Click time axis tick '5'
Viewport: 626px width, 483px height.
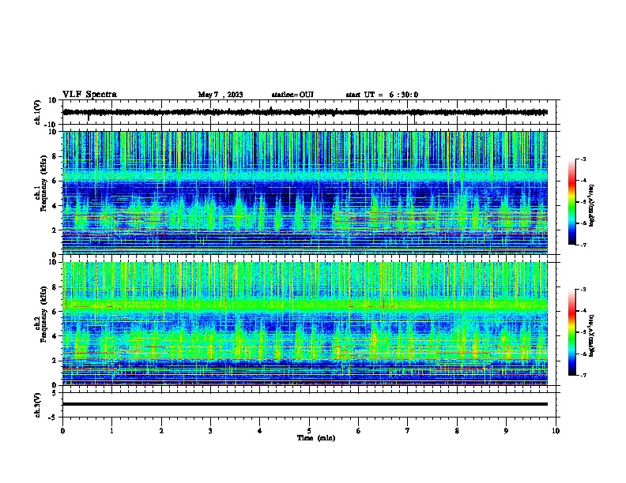(309, 431)
